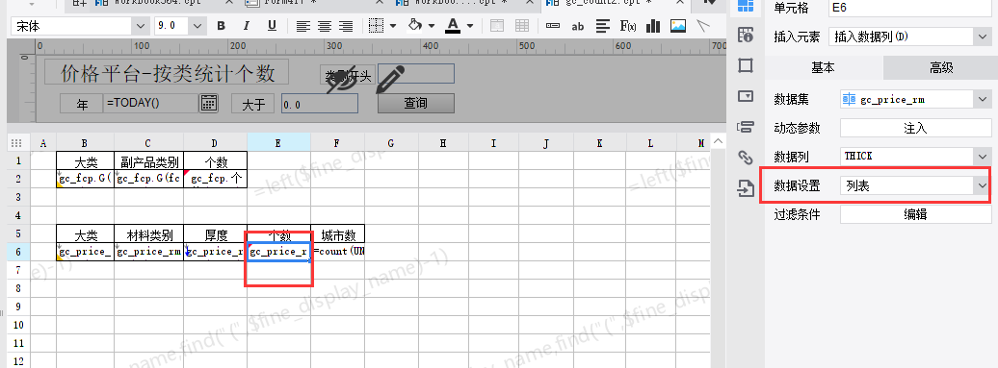Select row header 6
Image resolution: width=998 pixels, height=368 pixels.
pos(18,252)
